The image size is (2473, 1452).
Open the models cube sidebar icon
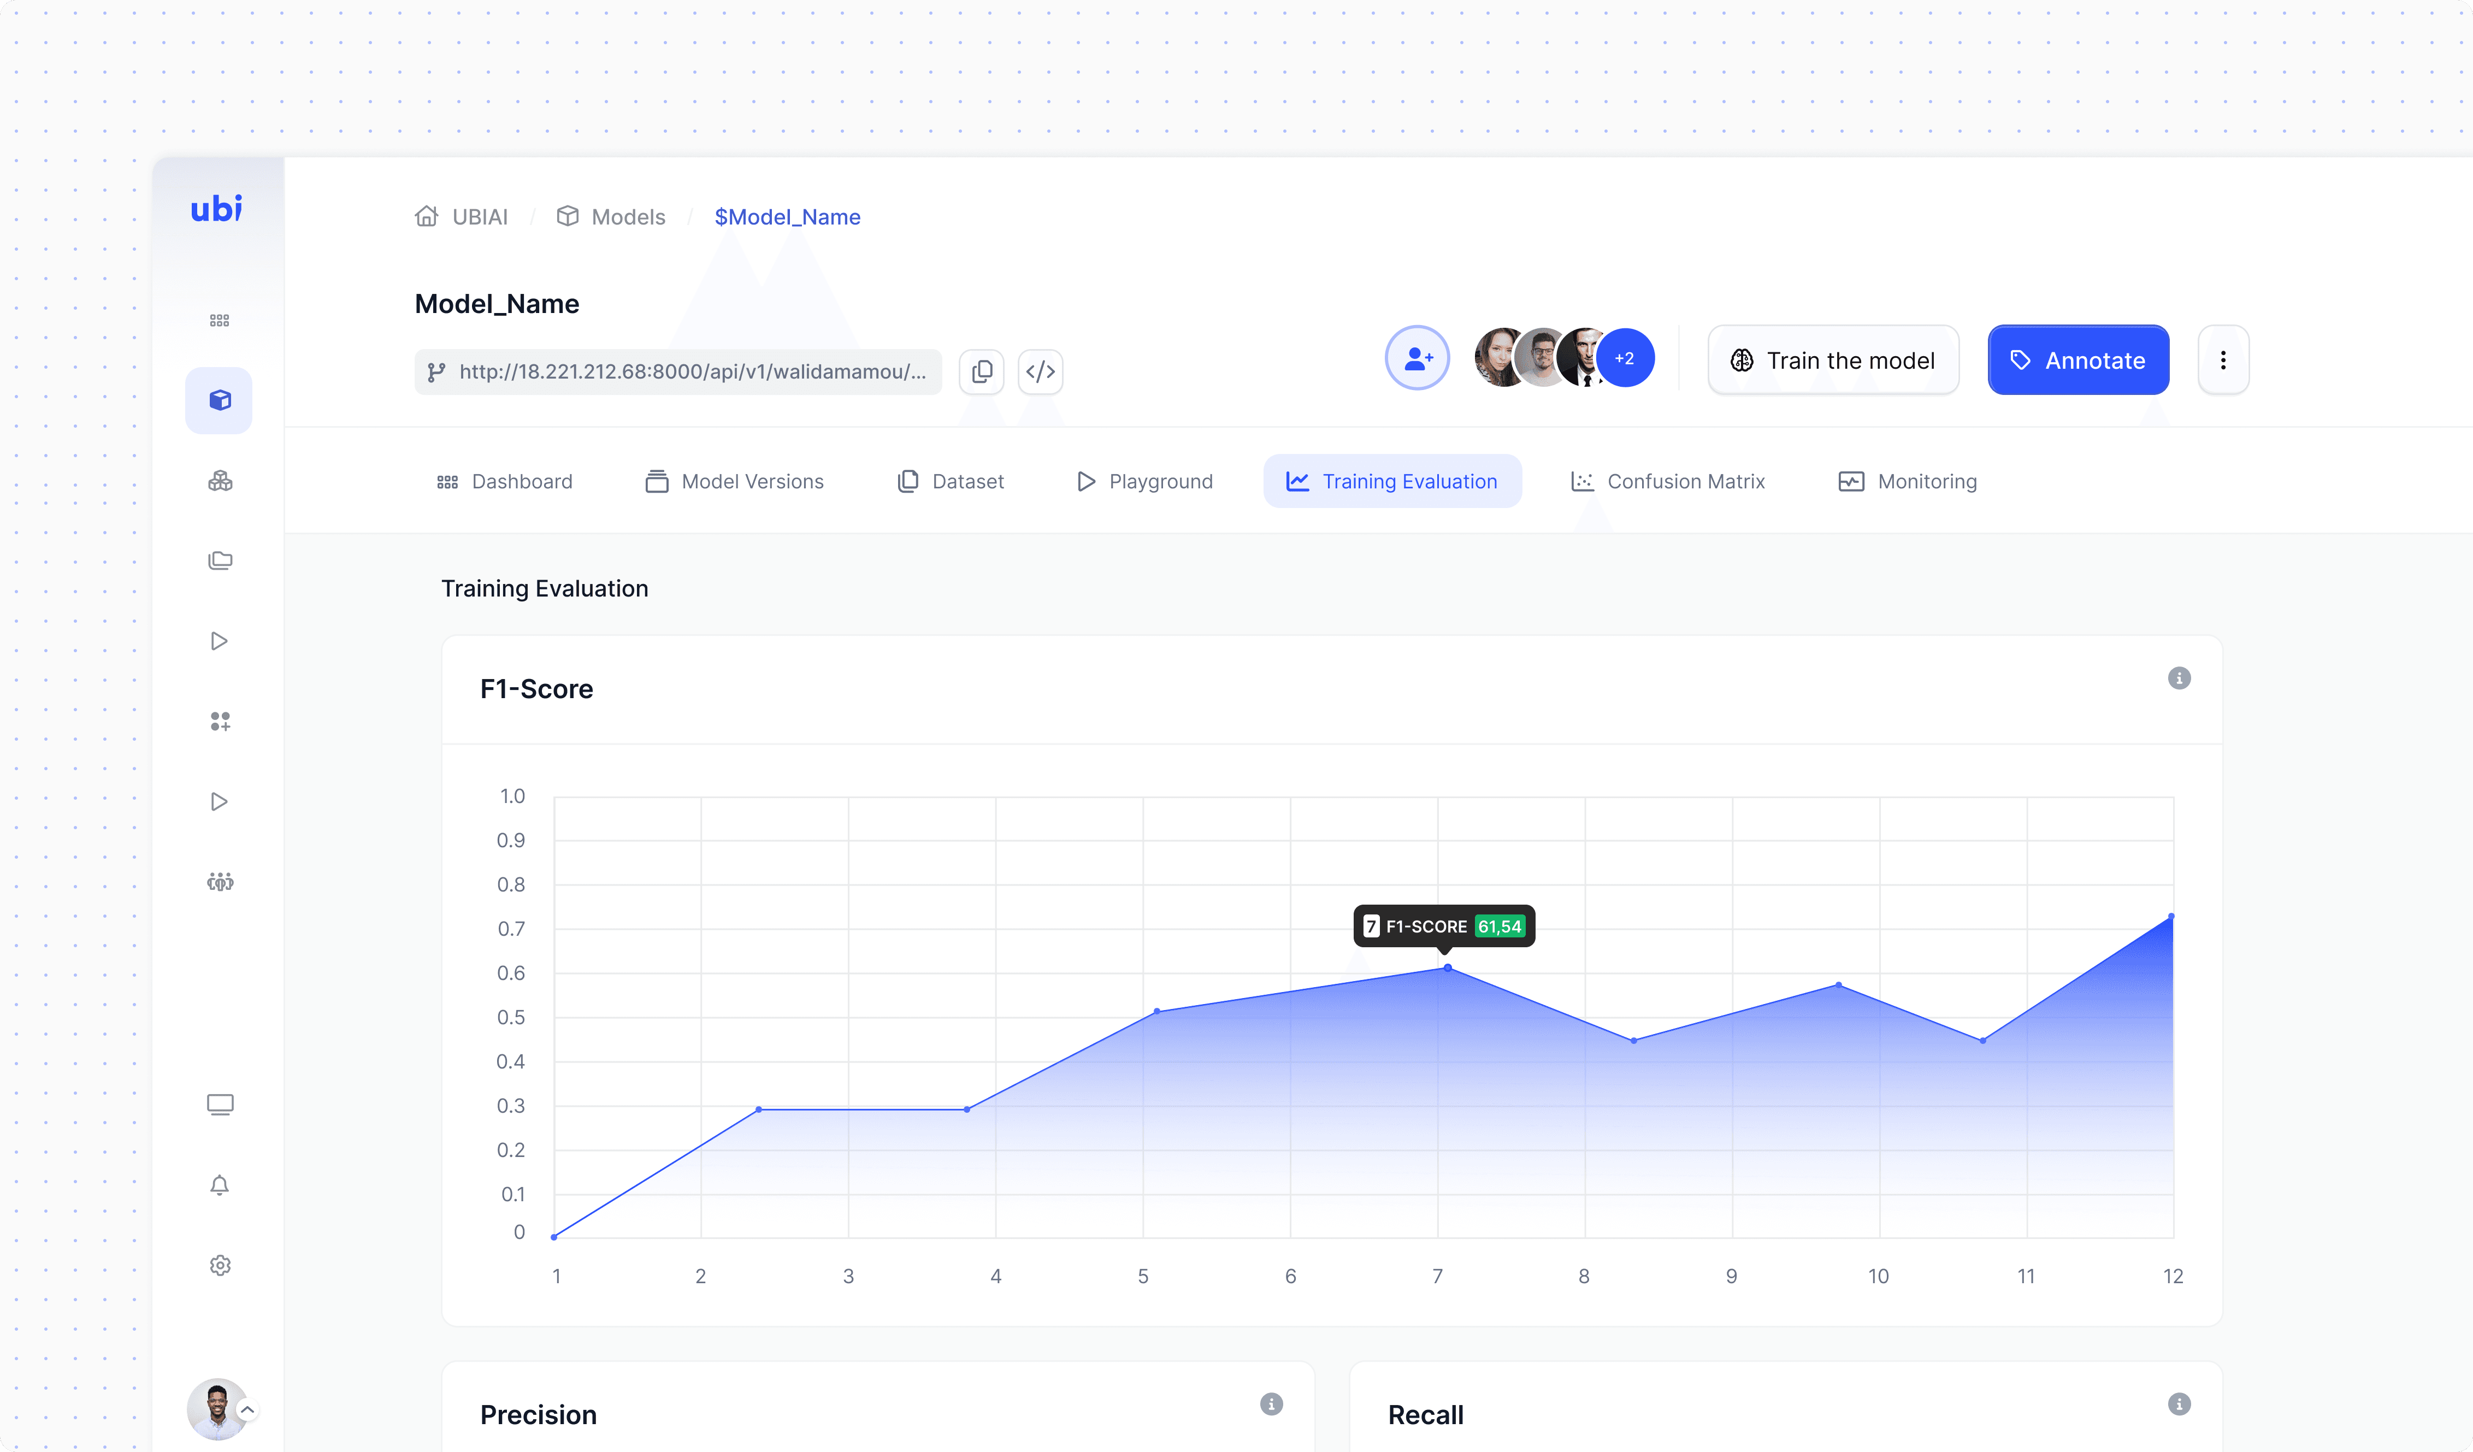point(219,400)
